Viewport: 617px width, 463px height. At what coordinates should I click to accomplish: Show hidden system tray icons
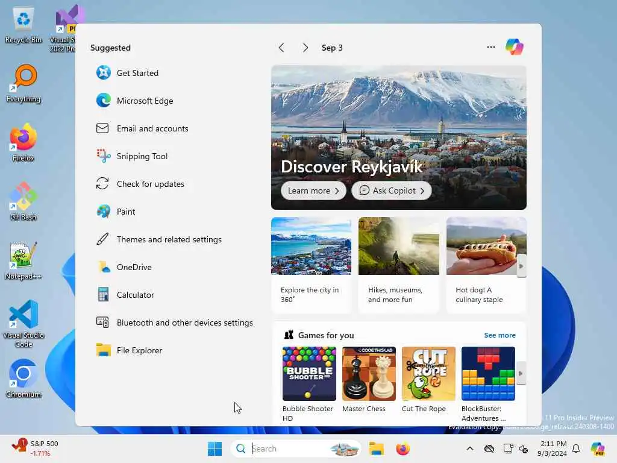[470, 449]
